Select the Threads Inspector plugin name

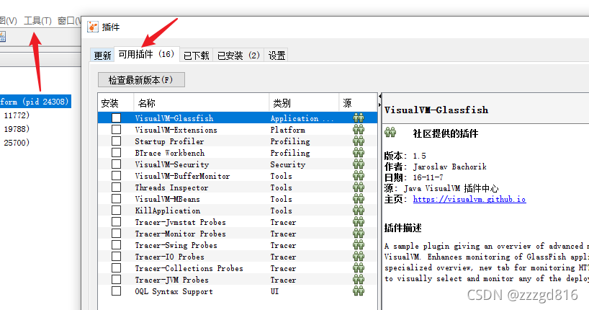pyautogui.click(x=171, y=187)
